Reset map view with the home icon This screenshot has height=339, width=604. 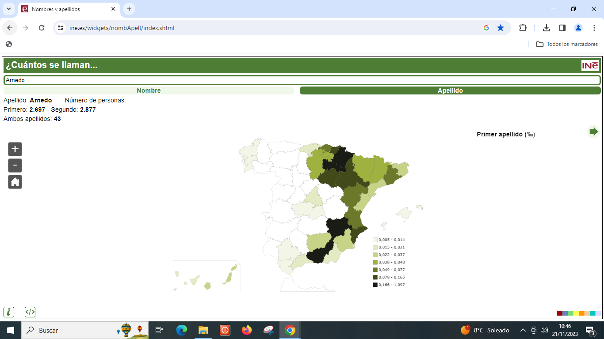[15, 182]
